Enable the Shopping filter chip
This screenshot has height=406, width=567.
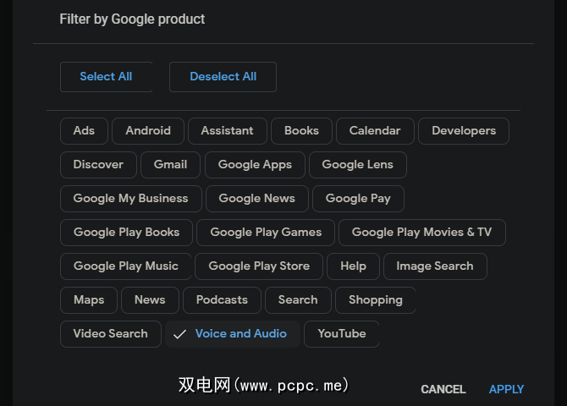pos(375,300)
